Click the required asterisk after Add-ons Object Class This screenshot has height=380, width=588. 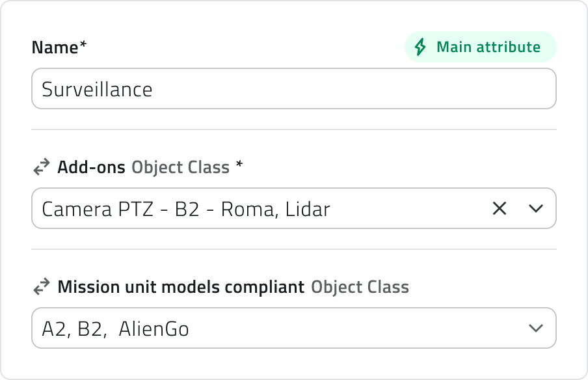(239, 166)
